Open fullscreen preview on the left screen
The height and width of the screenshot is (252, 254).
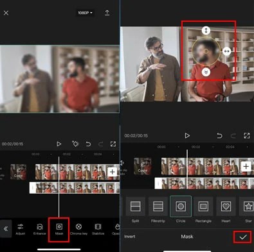pos(113,144)
